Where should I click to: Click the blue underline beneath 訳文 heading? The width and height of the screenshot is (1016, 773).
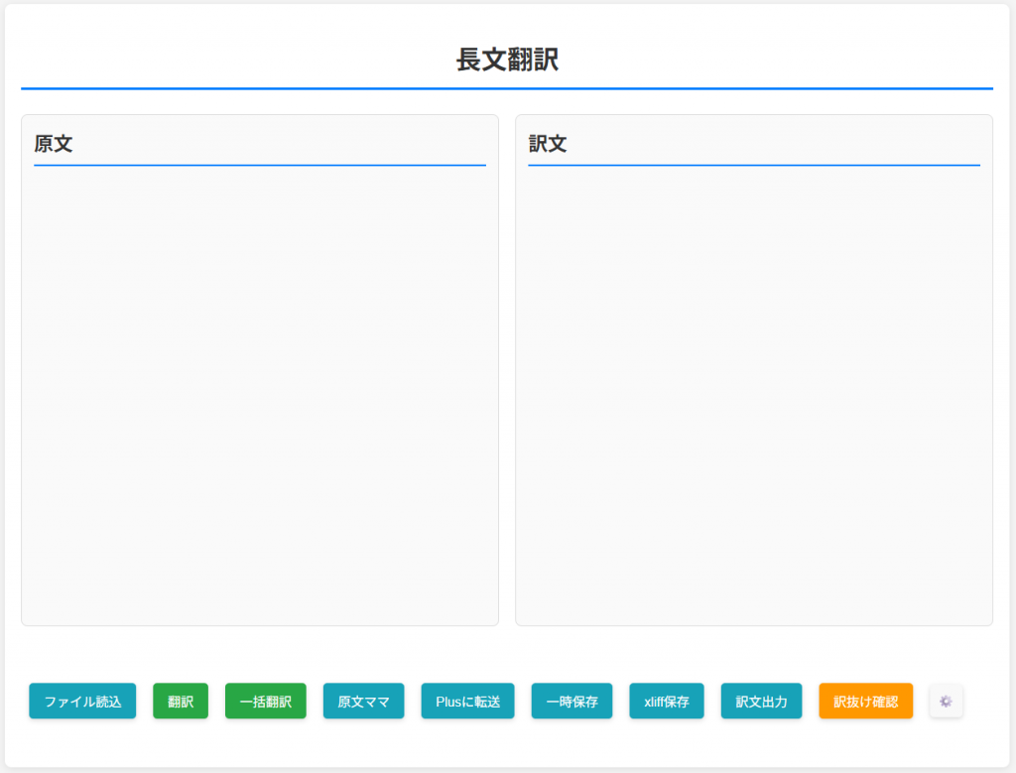point(753,165)
